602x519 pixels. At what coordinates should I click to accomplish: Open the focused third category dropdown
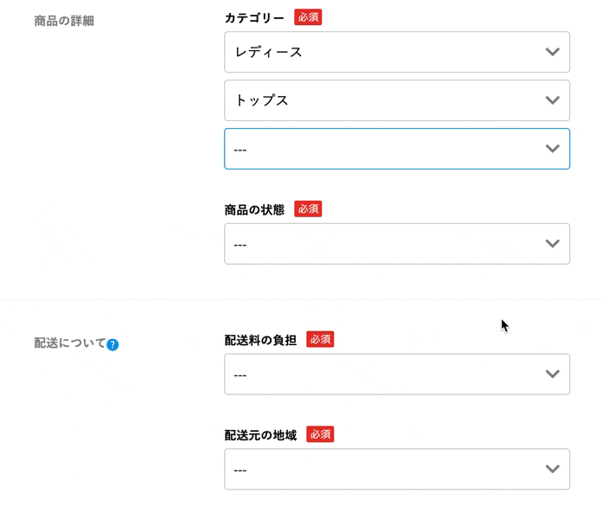[397, 149]
